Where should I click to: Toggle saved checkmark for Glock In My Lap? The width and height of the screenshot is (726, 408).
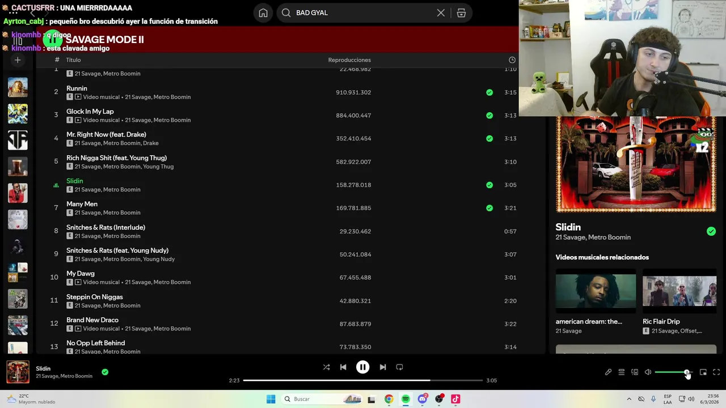click(489, 116)
